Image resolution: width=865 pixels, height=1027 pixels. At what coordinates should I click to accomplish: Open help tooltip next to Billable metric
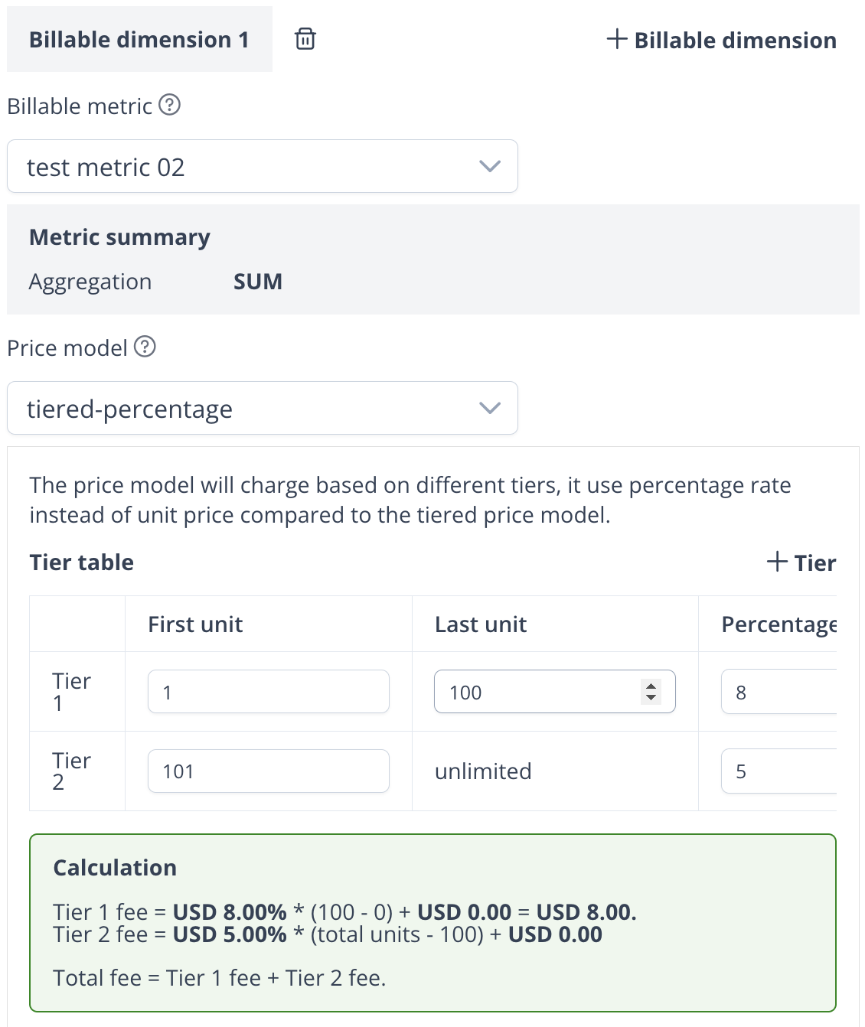point(169,104)
